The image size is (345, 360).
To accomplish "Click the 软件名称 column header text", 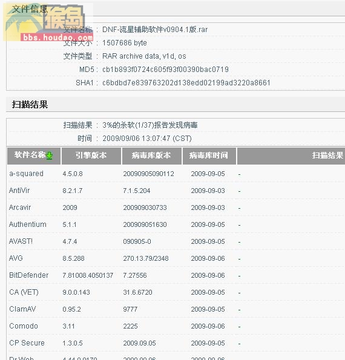I will point(30,155).
